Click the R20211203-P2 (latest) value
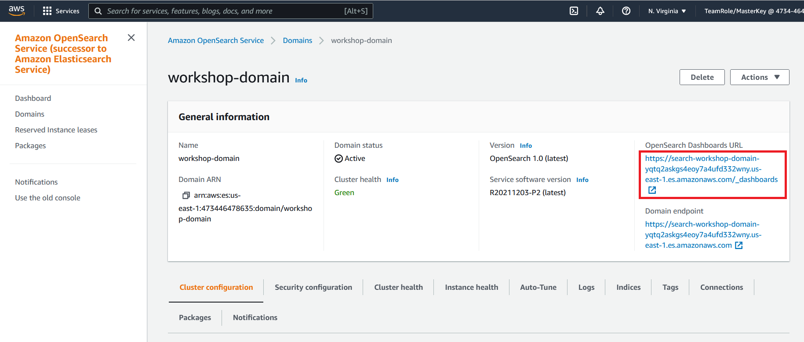This screenshot has height=342, width=804. point(528,192)
